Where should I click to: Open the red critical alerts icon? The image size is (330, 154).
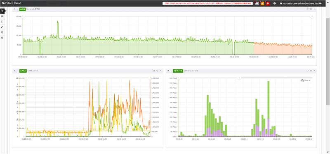tap(268, 4)
